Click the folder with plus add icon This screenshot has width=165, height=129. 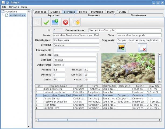[55, 22]
